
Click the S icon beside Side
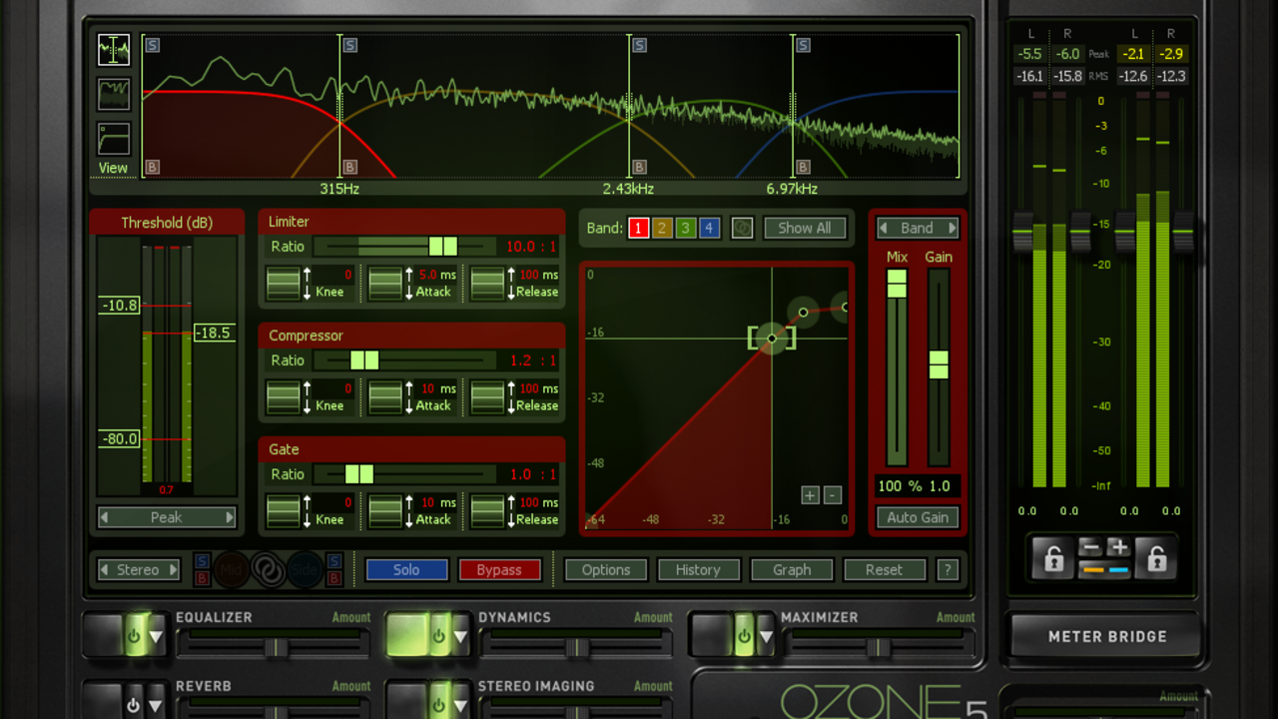tap(334, 561)
